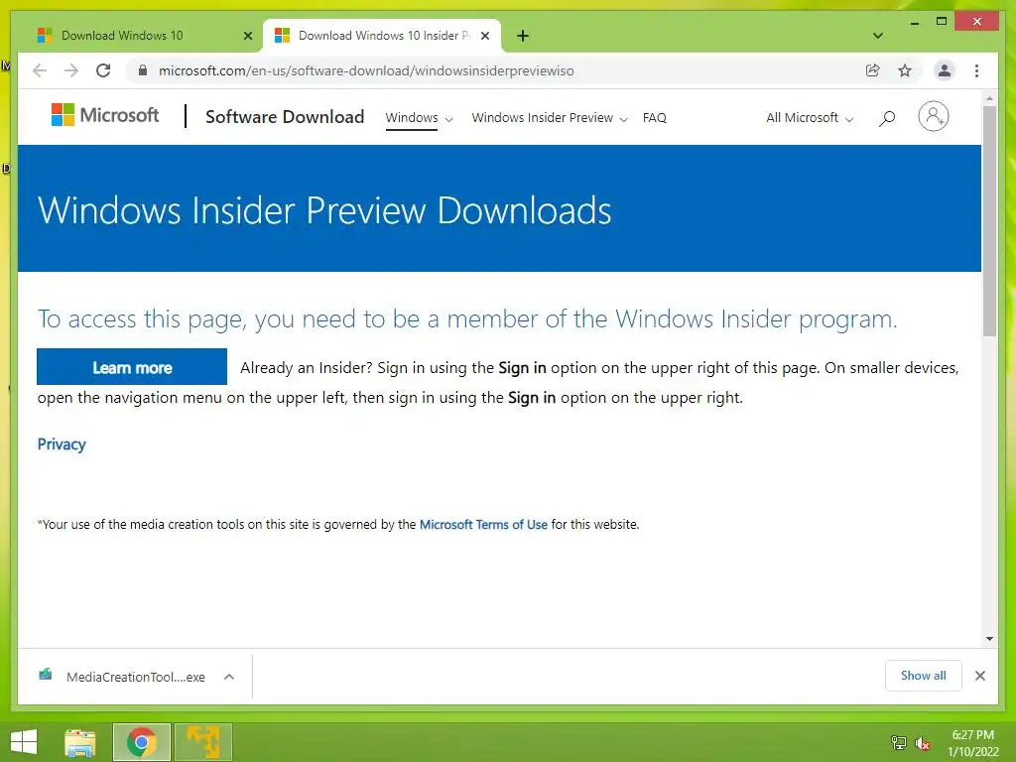This screenshot has width=1016, height=762.
Task: Click the address bar URL
Action: (x=366, y=70)
